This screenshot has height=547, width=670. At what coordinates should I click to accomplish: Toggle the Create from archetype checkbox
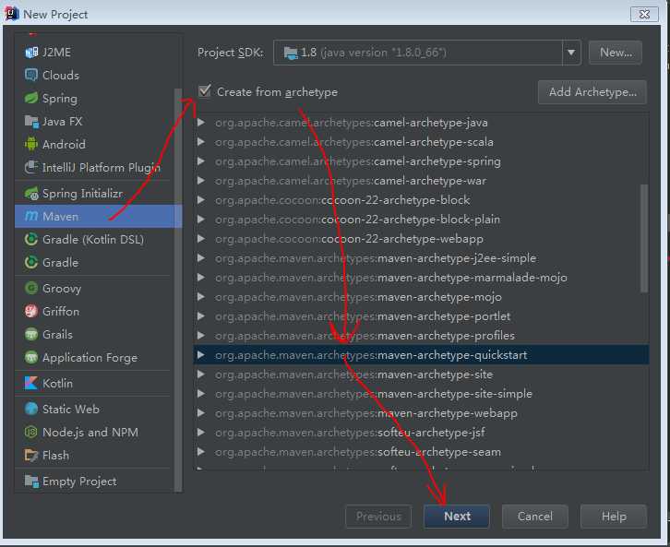(205, 91)
